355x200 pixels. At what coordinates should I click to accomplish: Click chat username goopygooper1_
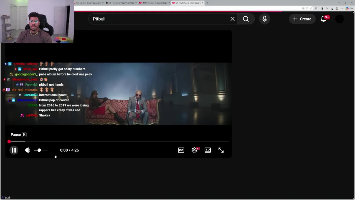tap(26, 74)
